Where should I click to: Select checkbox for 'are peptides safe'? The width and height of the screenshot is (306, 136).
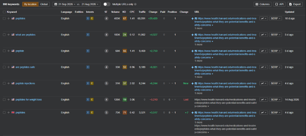pyautogui.click(x=4, y=67)
